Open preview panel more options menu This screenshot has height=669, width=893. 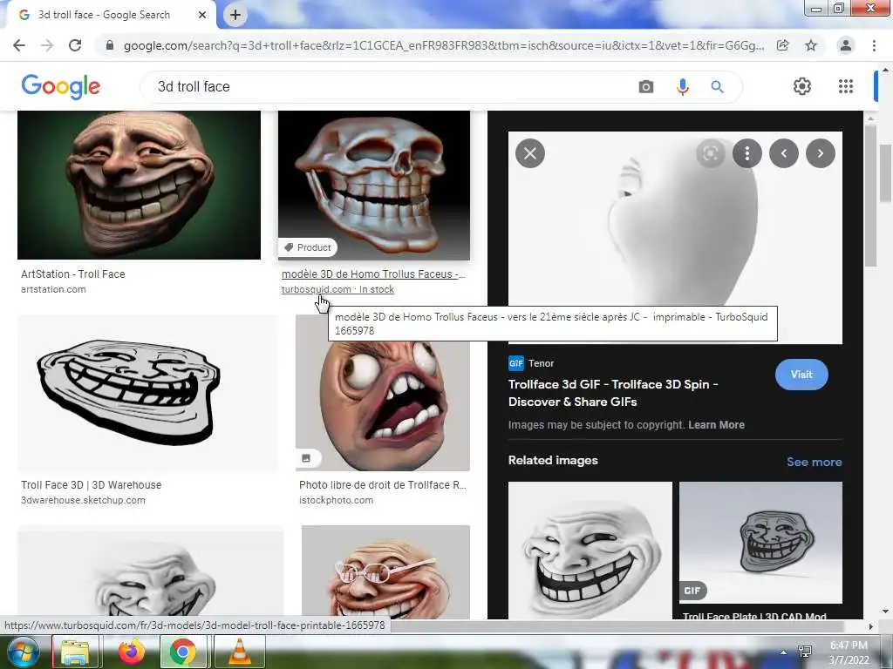(747, 153)
